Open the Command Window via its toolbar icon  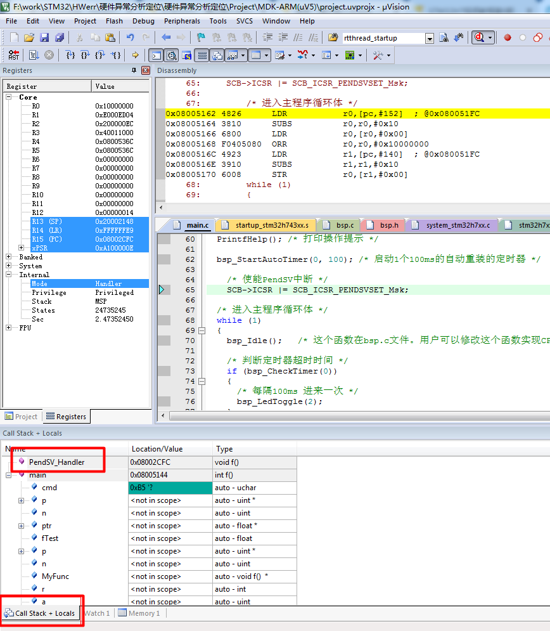point(157,55)
